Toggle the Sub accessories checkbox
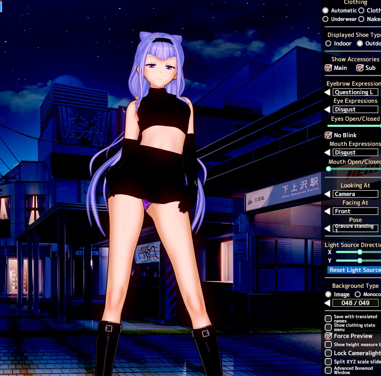Screen dimensions: 381x376 (x=360, y=68)
